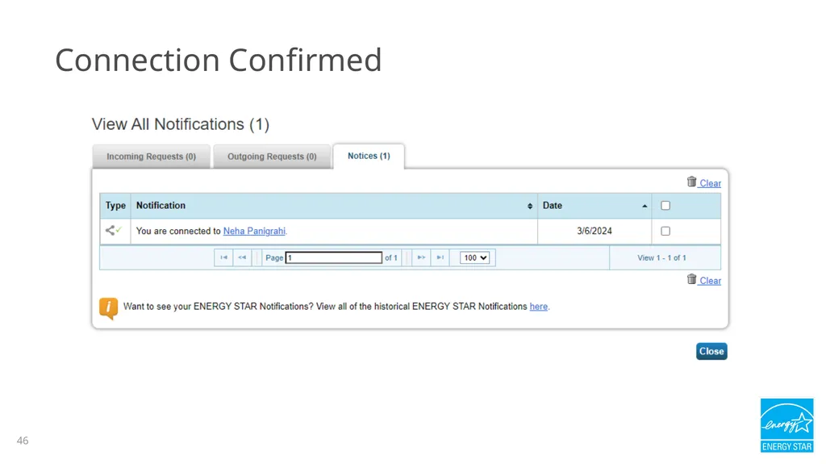
Task: Click the Type column header
Action: pyautogui.click(x=115, y=206)
